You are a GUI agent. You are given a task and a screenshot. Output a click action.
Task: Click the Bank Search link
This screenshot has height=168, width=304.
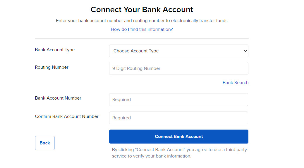point(236,83)
